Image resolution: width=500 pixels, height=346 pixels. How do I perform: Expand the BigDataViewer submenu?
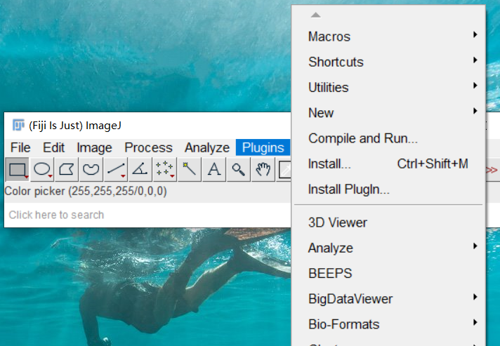click(x=388, y=299)
